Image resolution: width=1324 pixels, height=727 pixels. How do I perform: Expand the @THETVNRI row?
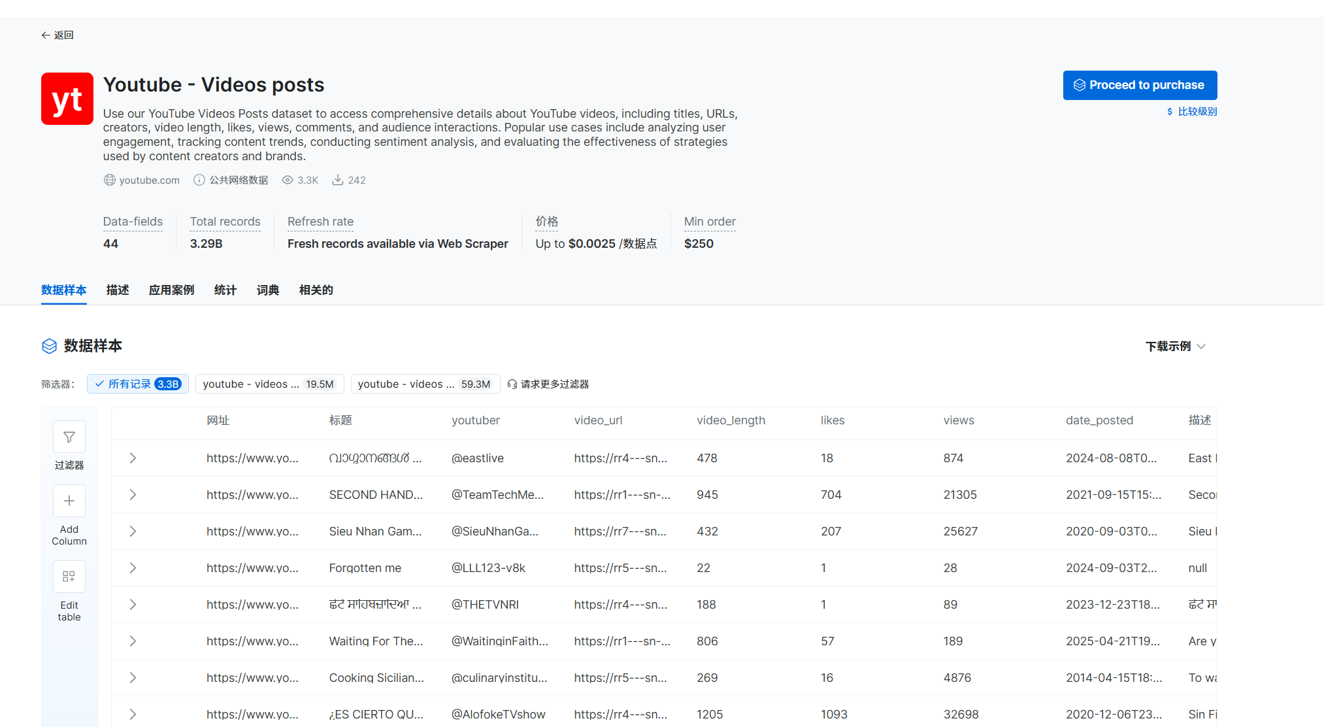133,605
